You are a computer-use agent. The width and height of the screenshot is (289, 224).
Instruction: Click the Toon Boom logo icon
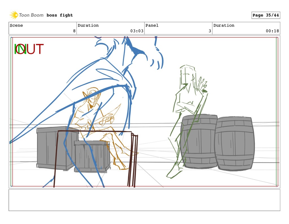tap(14, 15)
